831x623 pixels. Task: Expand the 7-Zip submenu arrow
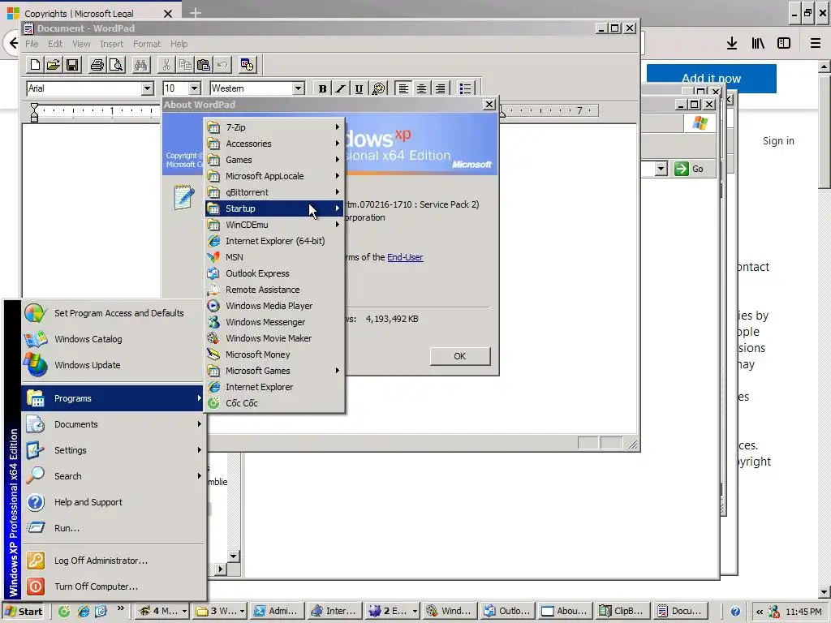(x=337, y=127)
